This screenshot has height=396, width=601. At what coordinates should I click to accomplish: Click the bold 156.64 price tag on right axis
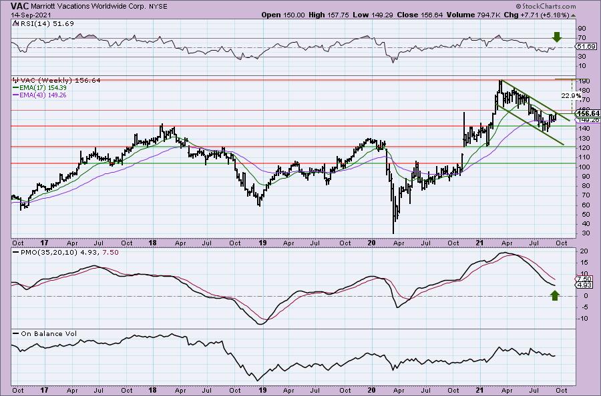click(x=588, y=113)
